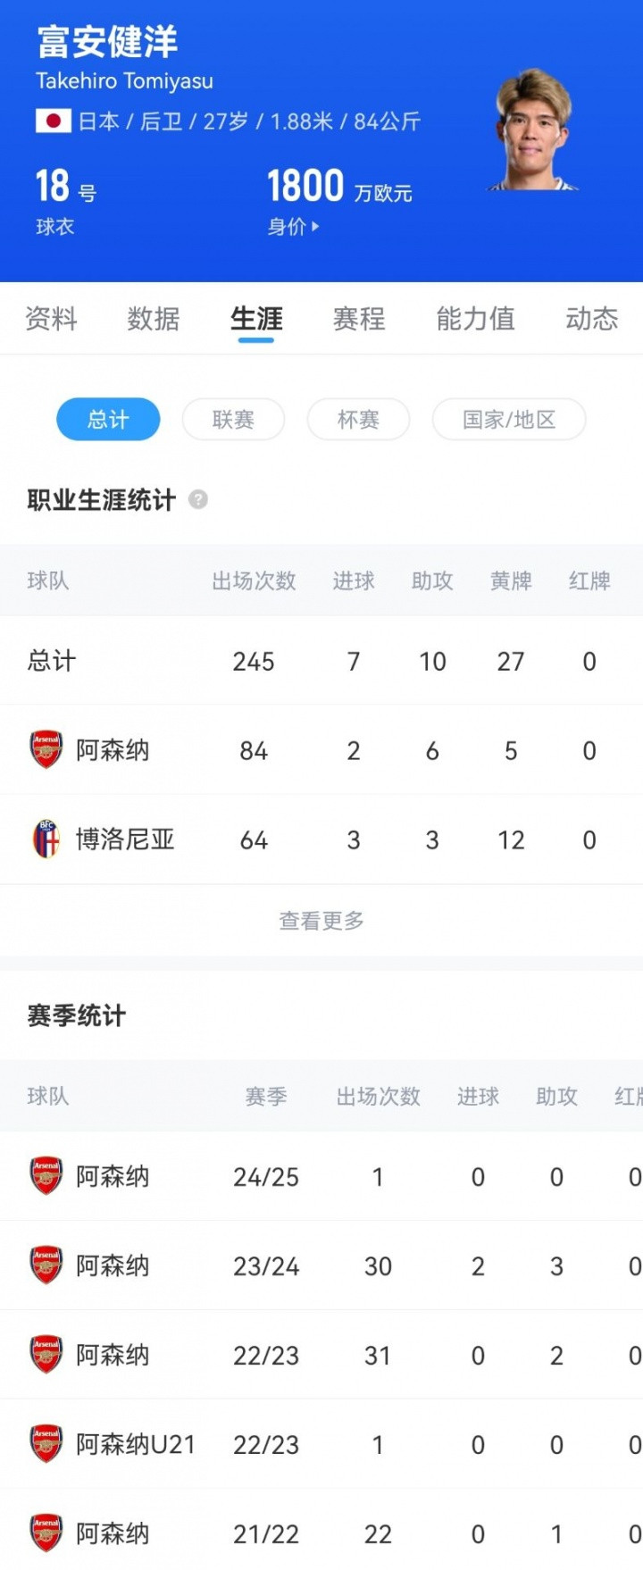Screen dimensions: 643x1570
Task: Click the help question mark icon
Action: pos(198,499)
